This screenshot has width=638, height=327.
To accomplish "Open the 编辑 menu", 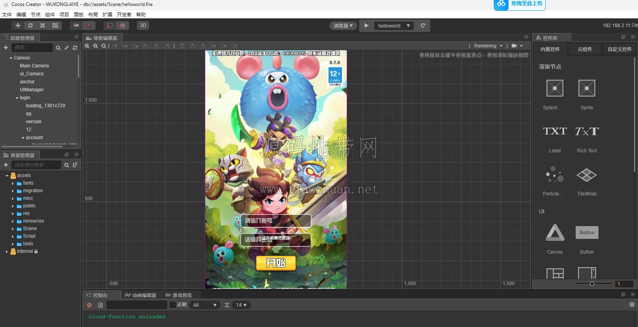I will pos(21,14).
